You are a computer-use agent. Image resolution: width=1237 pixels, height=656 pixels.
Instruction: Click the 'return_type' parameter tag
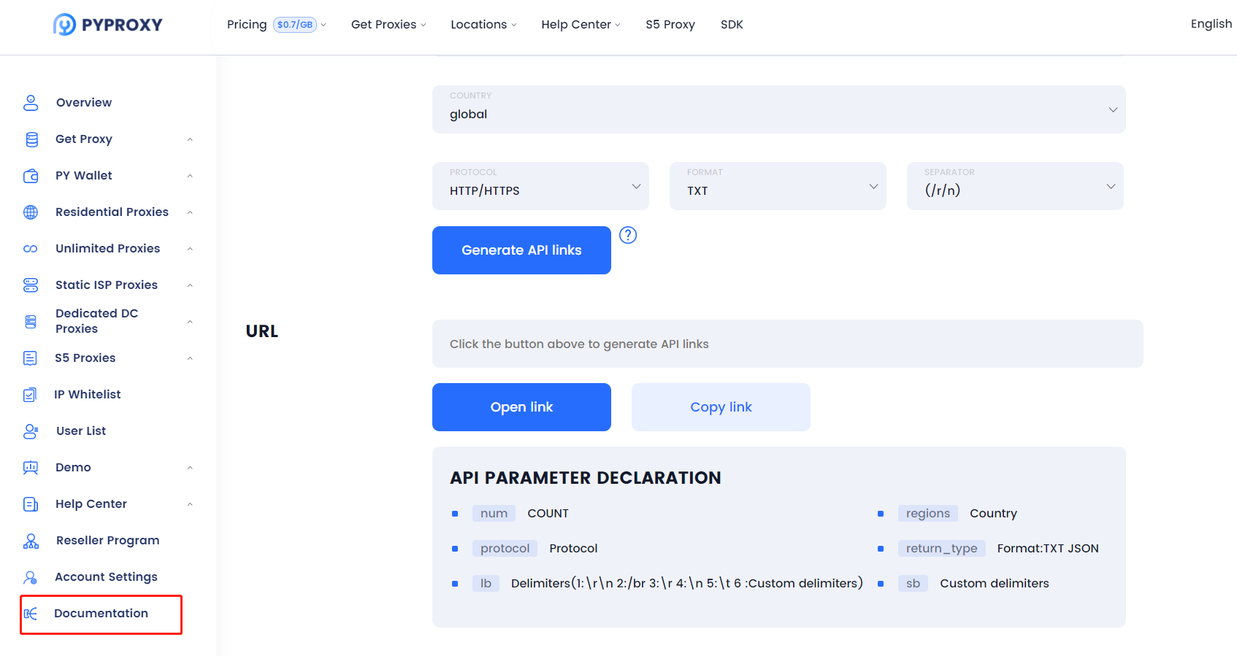[941, 549]
